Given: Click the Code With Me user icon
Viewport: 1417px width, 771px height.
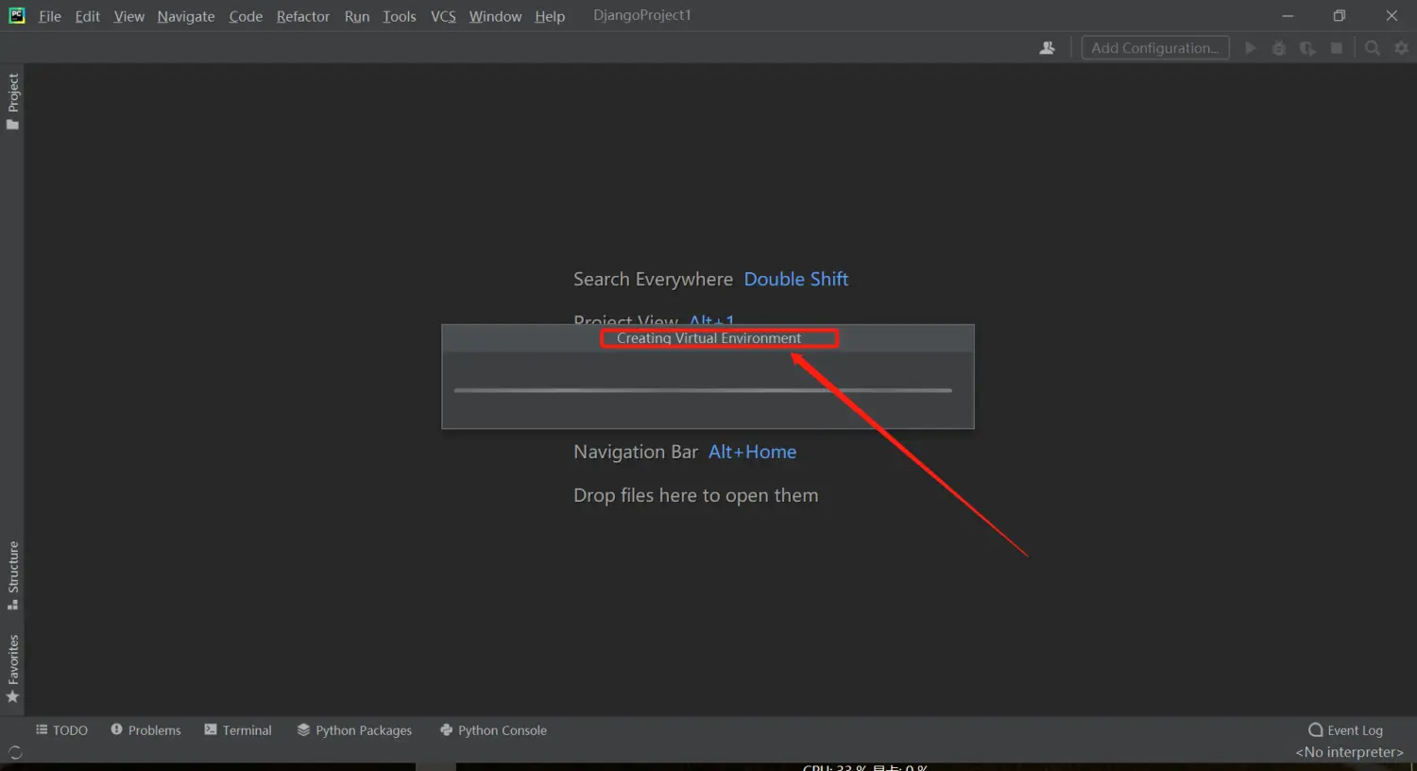Looking at the screenshot, I should click(1047, 48).
